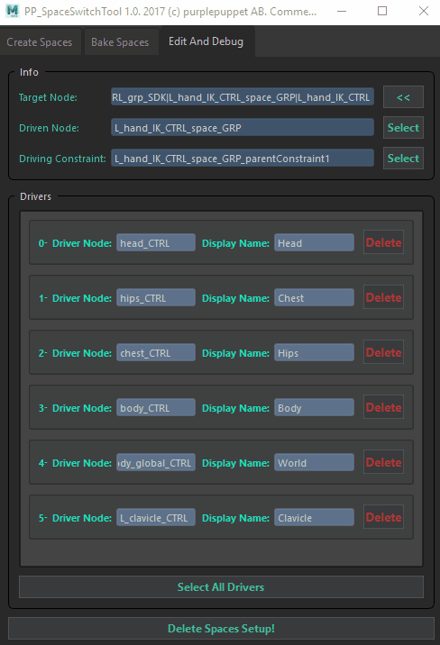
Task: Click the Info group title
Action: (x=29, y=72)
